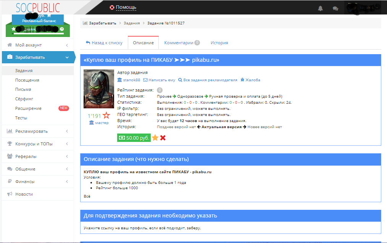The image size is (387, 243).
Task: Click the Жалоба complaint link
Action: (253, 80)
